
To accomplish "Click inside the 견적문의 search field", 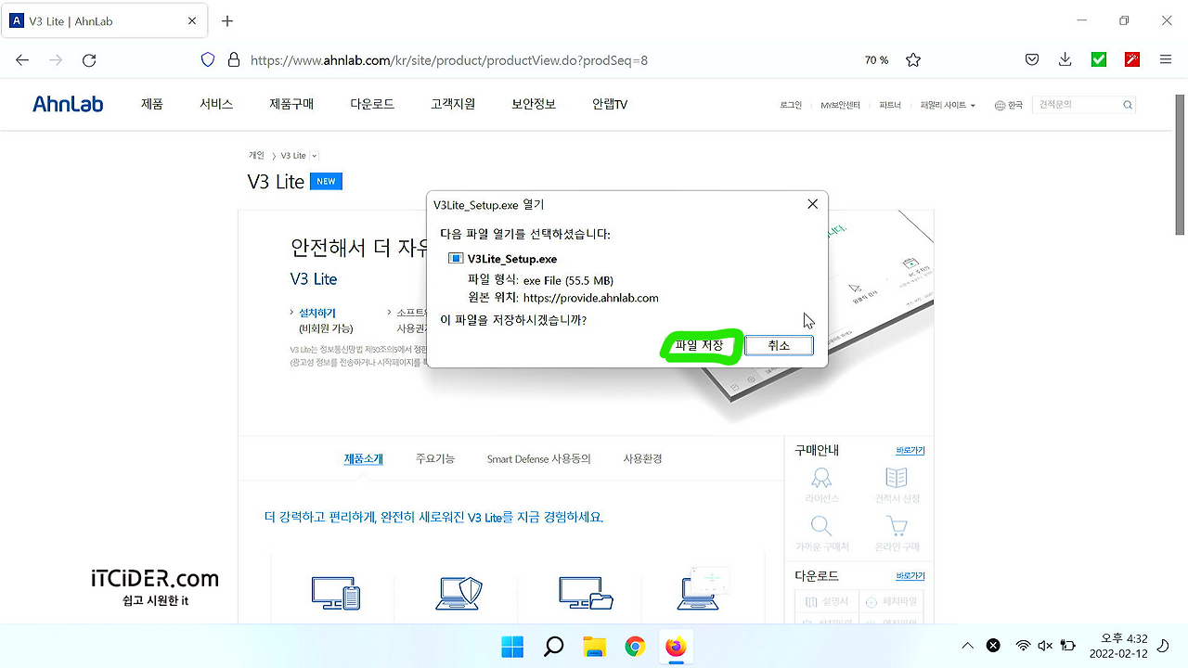I will 1081,105.
